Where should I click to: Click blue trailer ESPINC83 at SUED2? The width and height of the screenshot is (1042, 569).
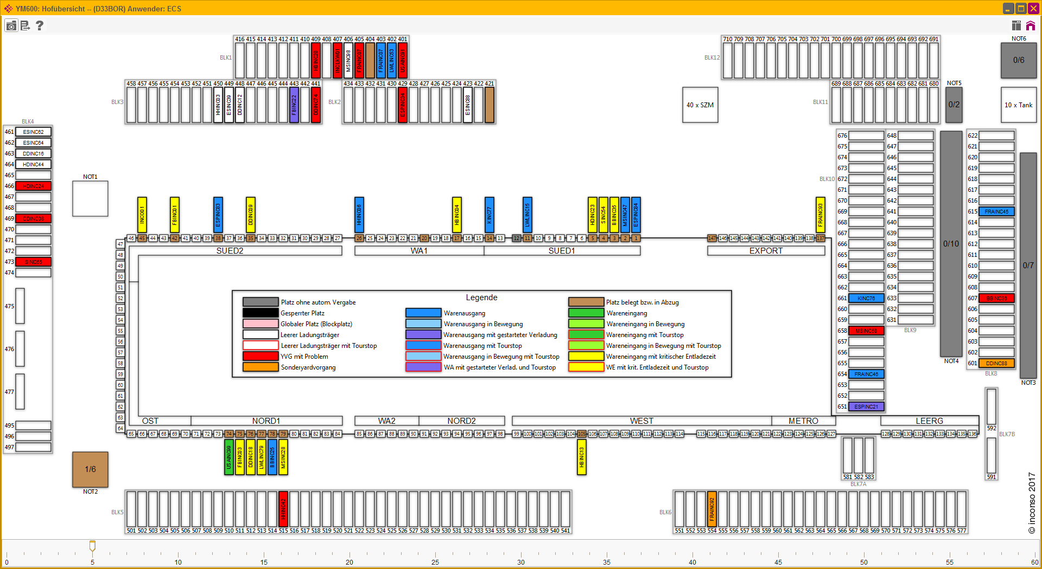[218, 215]
